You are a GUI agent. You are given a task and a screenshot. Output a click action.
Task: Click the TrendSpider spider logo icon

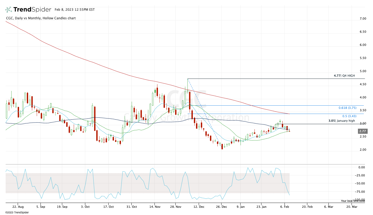point(9,10)
